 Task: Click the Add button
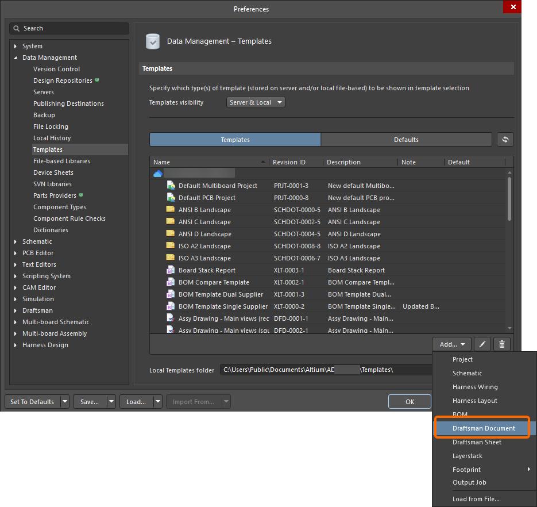click(x=451, y=344)
